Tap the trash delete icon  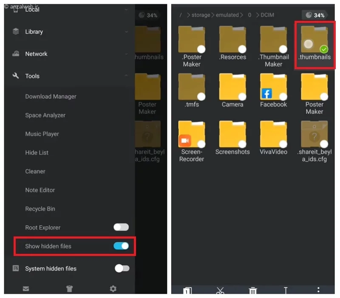pos(252,290)
